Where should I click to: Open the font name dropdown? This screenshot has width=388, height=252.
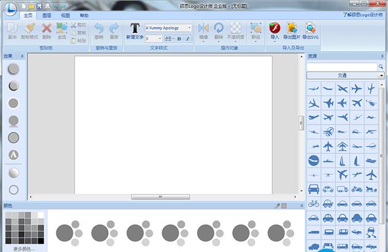click(189, 28)
